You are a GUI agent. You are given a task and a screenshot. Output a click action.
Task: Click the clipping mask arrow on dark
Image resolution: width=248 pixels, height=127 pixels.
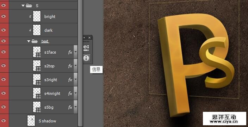pos(30,30)
